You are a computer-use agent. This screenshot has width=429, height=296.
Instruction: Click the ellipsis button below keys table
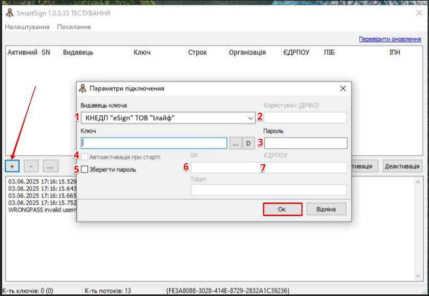tap(50, 166)
